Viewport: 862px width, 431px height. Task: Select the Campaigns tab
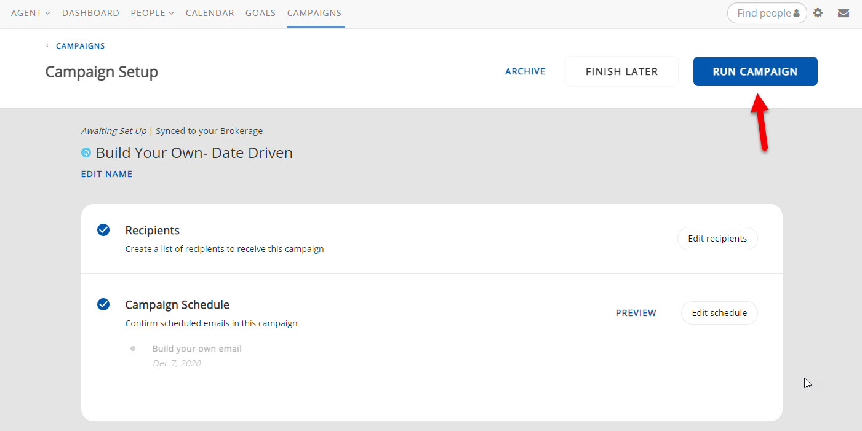coord(314,13)
